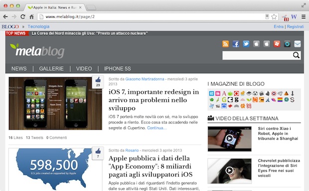Bookmark this page with the star icon
The width and height of the screenshot is (309, 191).
coord(274,17)
